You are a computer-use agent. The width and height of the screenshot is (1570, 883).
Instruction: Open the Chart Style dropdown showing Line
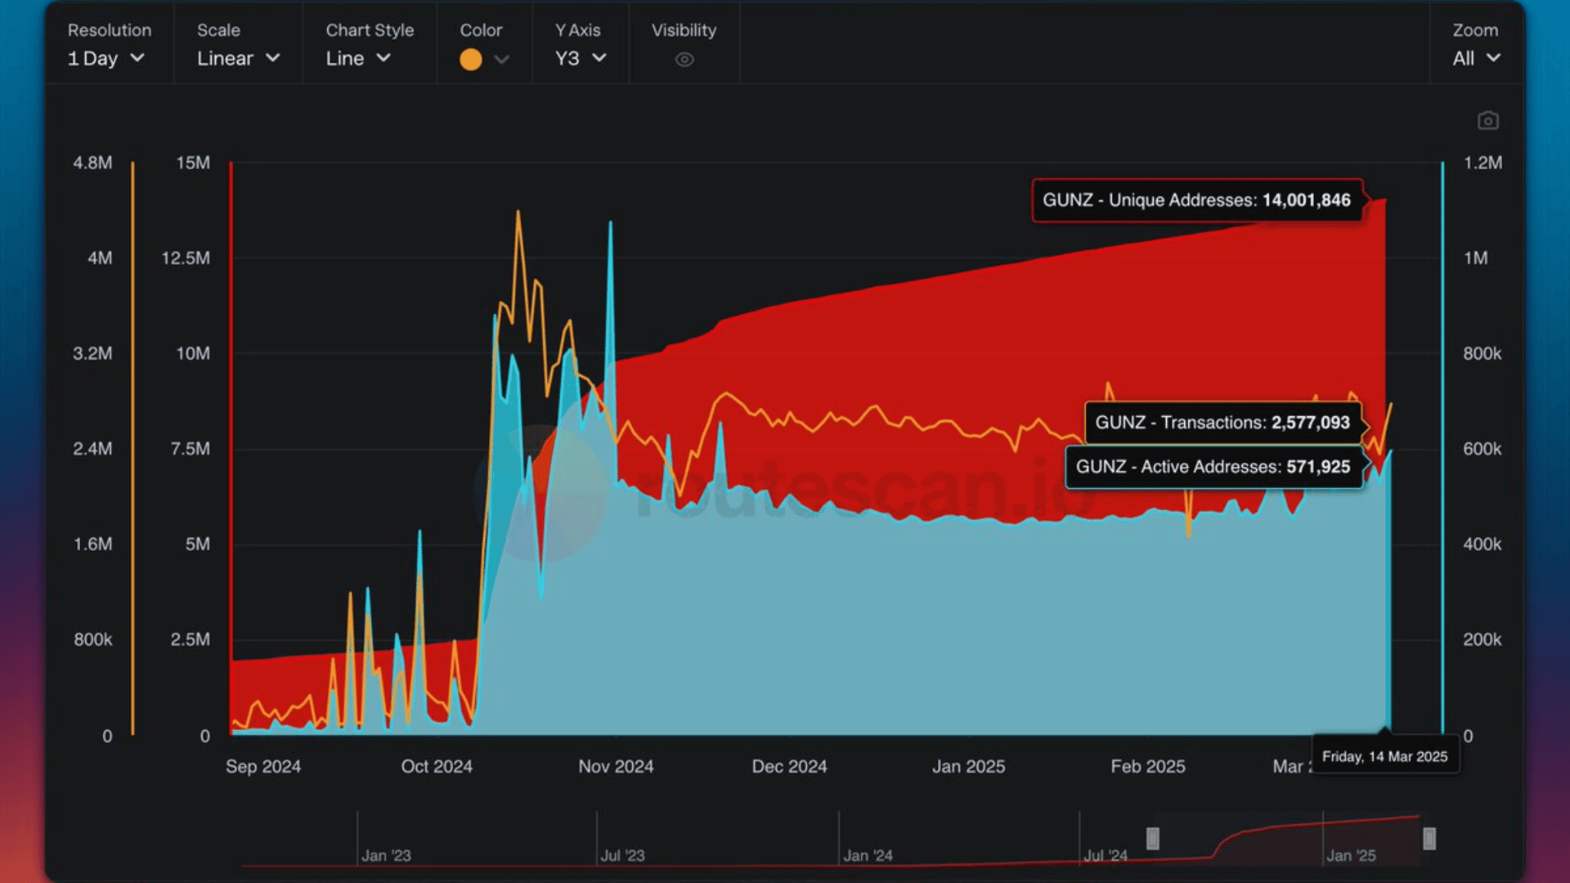point(357,58)
